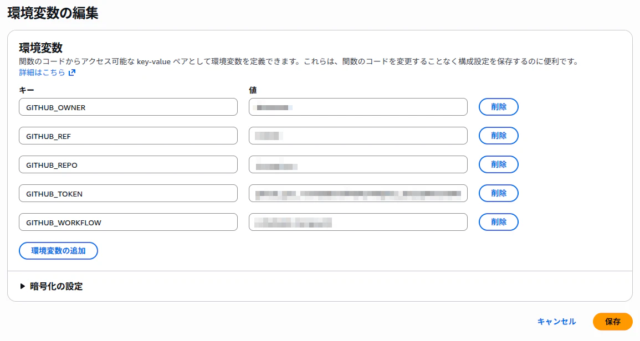Edit the GITHUB_TOKEN key field
The height and width of the screenshot is (341, 640).
click(x=128, y=193)
